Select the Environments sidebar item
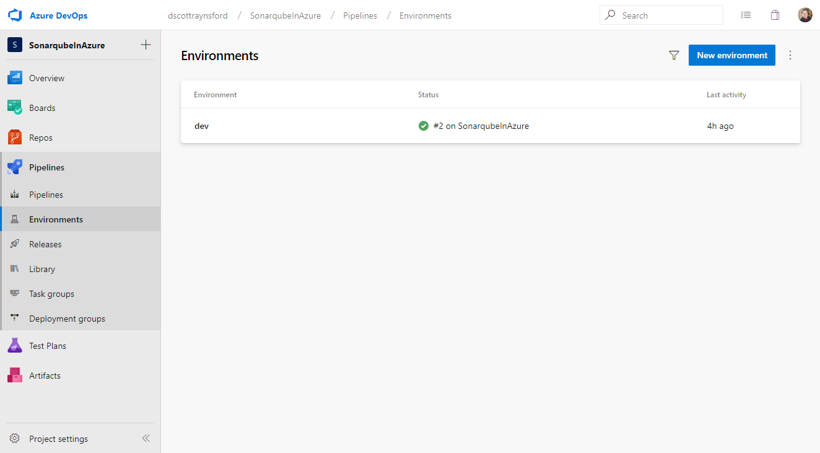Viewport: 820px width, 453px height. tap(81, 219)
